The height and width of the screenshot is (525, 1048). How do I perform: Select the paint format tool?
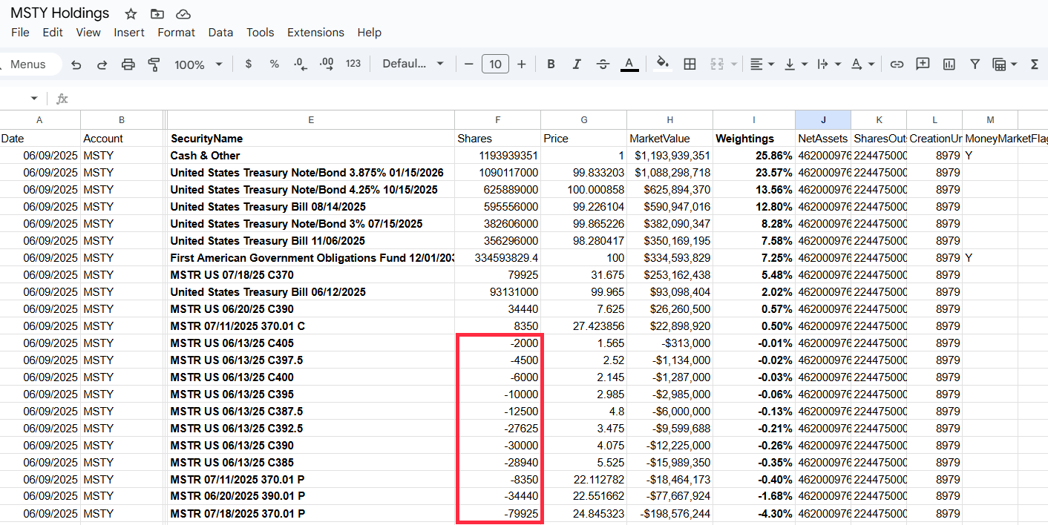(x=154, y=65)
